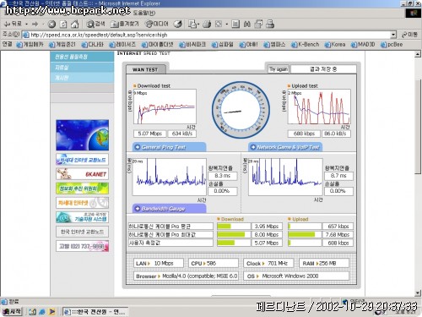Click the scrollbar down arrow
This screenshot has width=422, height=317.
click(418, 293)
